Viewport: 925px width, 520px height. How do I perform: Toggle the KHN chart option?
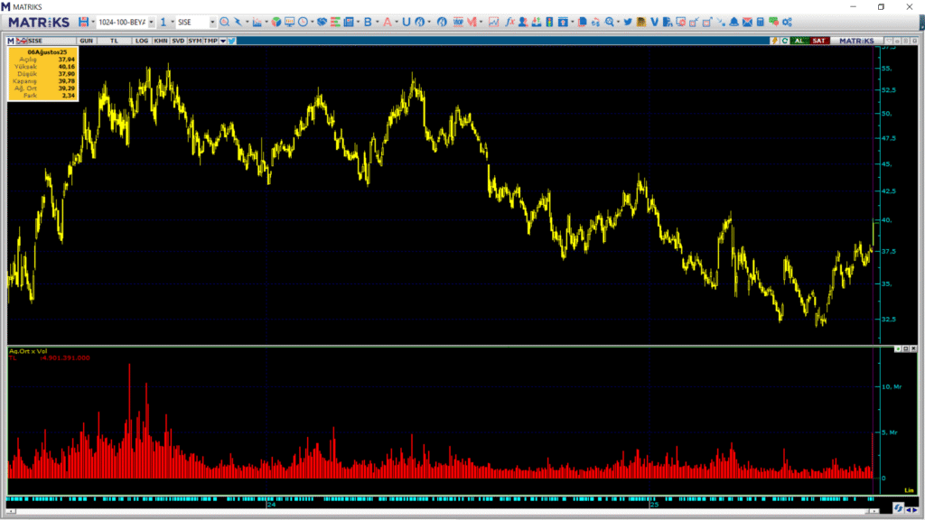pyautogui.click(x=160, y=41)
